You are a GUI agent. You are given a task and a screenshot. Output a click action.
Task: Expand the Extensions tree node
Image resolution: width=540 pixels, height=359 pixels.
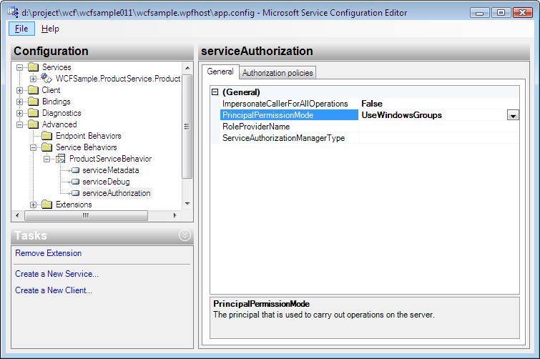click(x=34, y=205)
